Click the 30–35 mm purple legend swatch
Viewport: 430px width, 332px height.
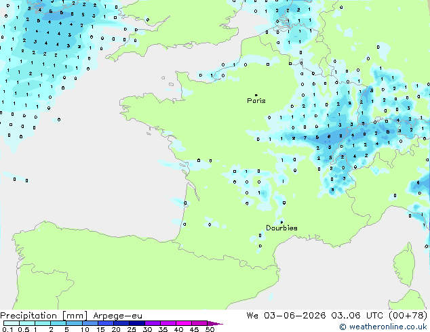pos(153,323)
